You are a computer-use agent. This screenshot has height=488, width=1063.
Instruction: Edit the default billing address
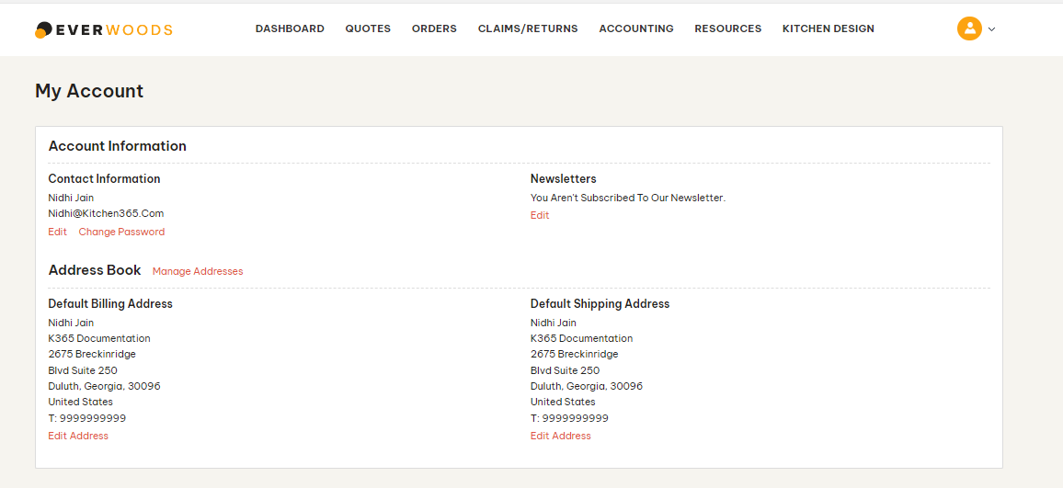tap(78, 436)
